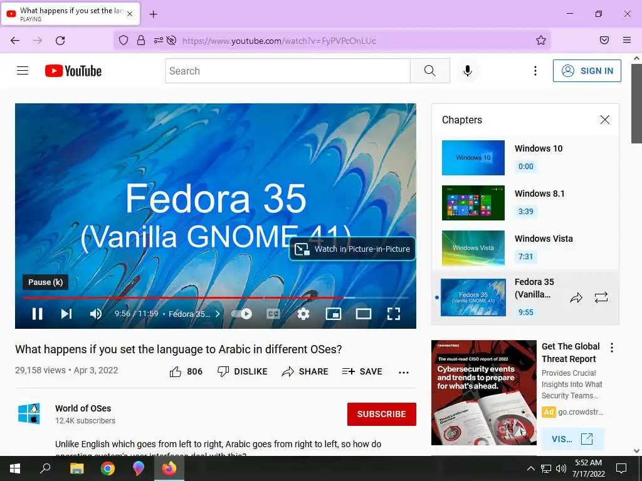Screen dimensions: 642x481
Task: Skip to the next video
Action: coord(66,314)
